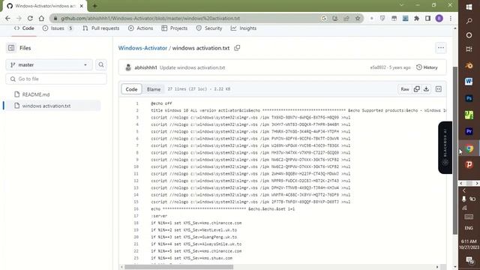Open the Chrome extensions puzzle icon

point(417,18)
